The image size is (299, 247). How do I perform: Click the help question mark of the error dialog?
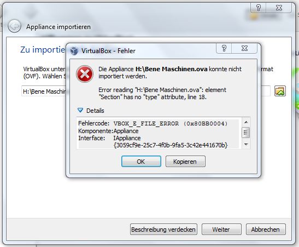coord(224,48)
